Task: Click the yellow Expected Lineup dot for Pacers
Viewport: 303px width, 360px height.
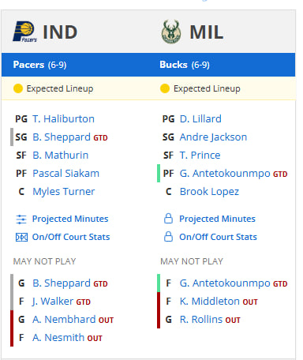Action: click(x=18, y=88)
